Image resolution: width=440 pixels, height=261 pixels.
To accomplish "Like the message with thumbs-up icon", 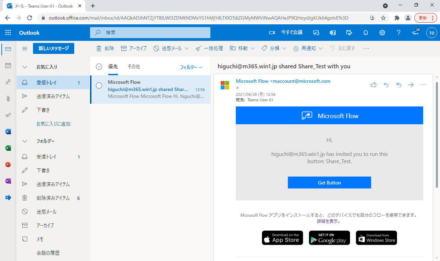I will tap(374, 85).
